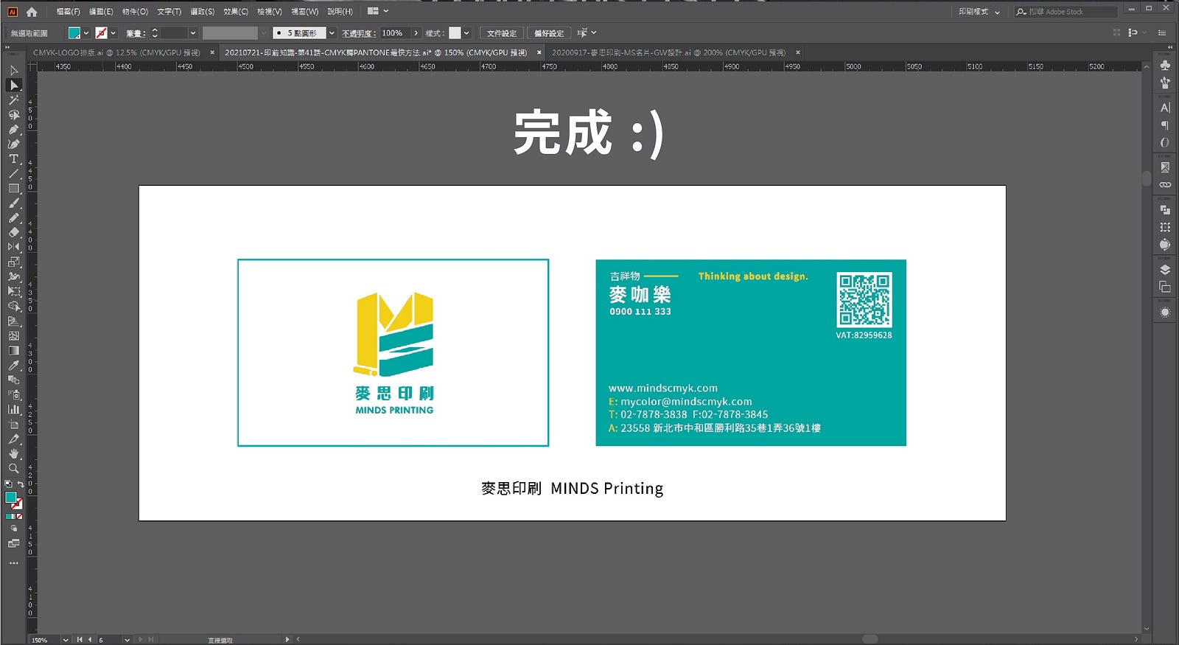
Task: Open the Paragraph panel icon
Action: (1165, 125)
